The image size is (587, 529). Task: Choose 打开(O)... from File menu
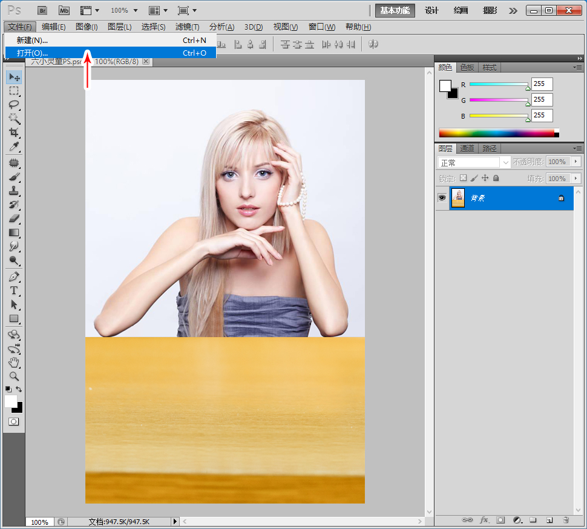(x=111, y=53)
